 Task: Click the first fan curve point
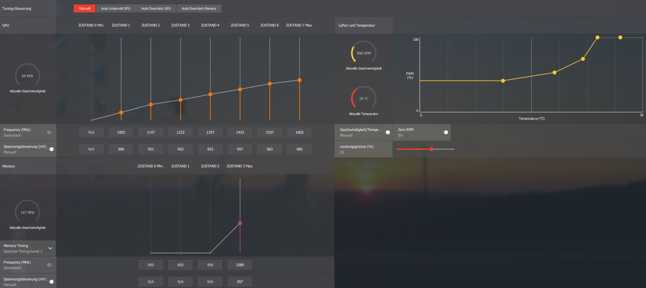pos(503,81)
